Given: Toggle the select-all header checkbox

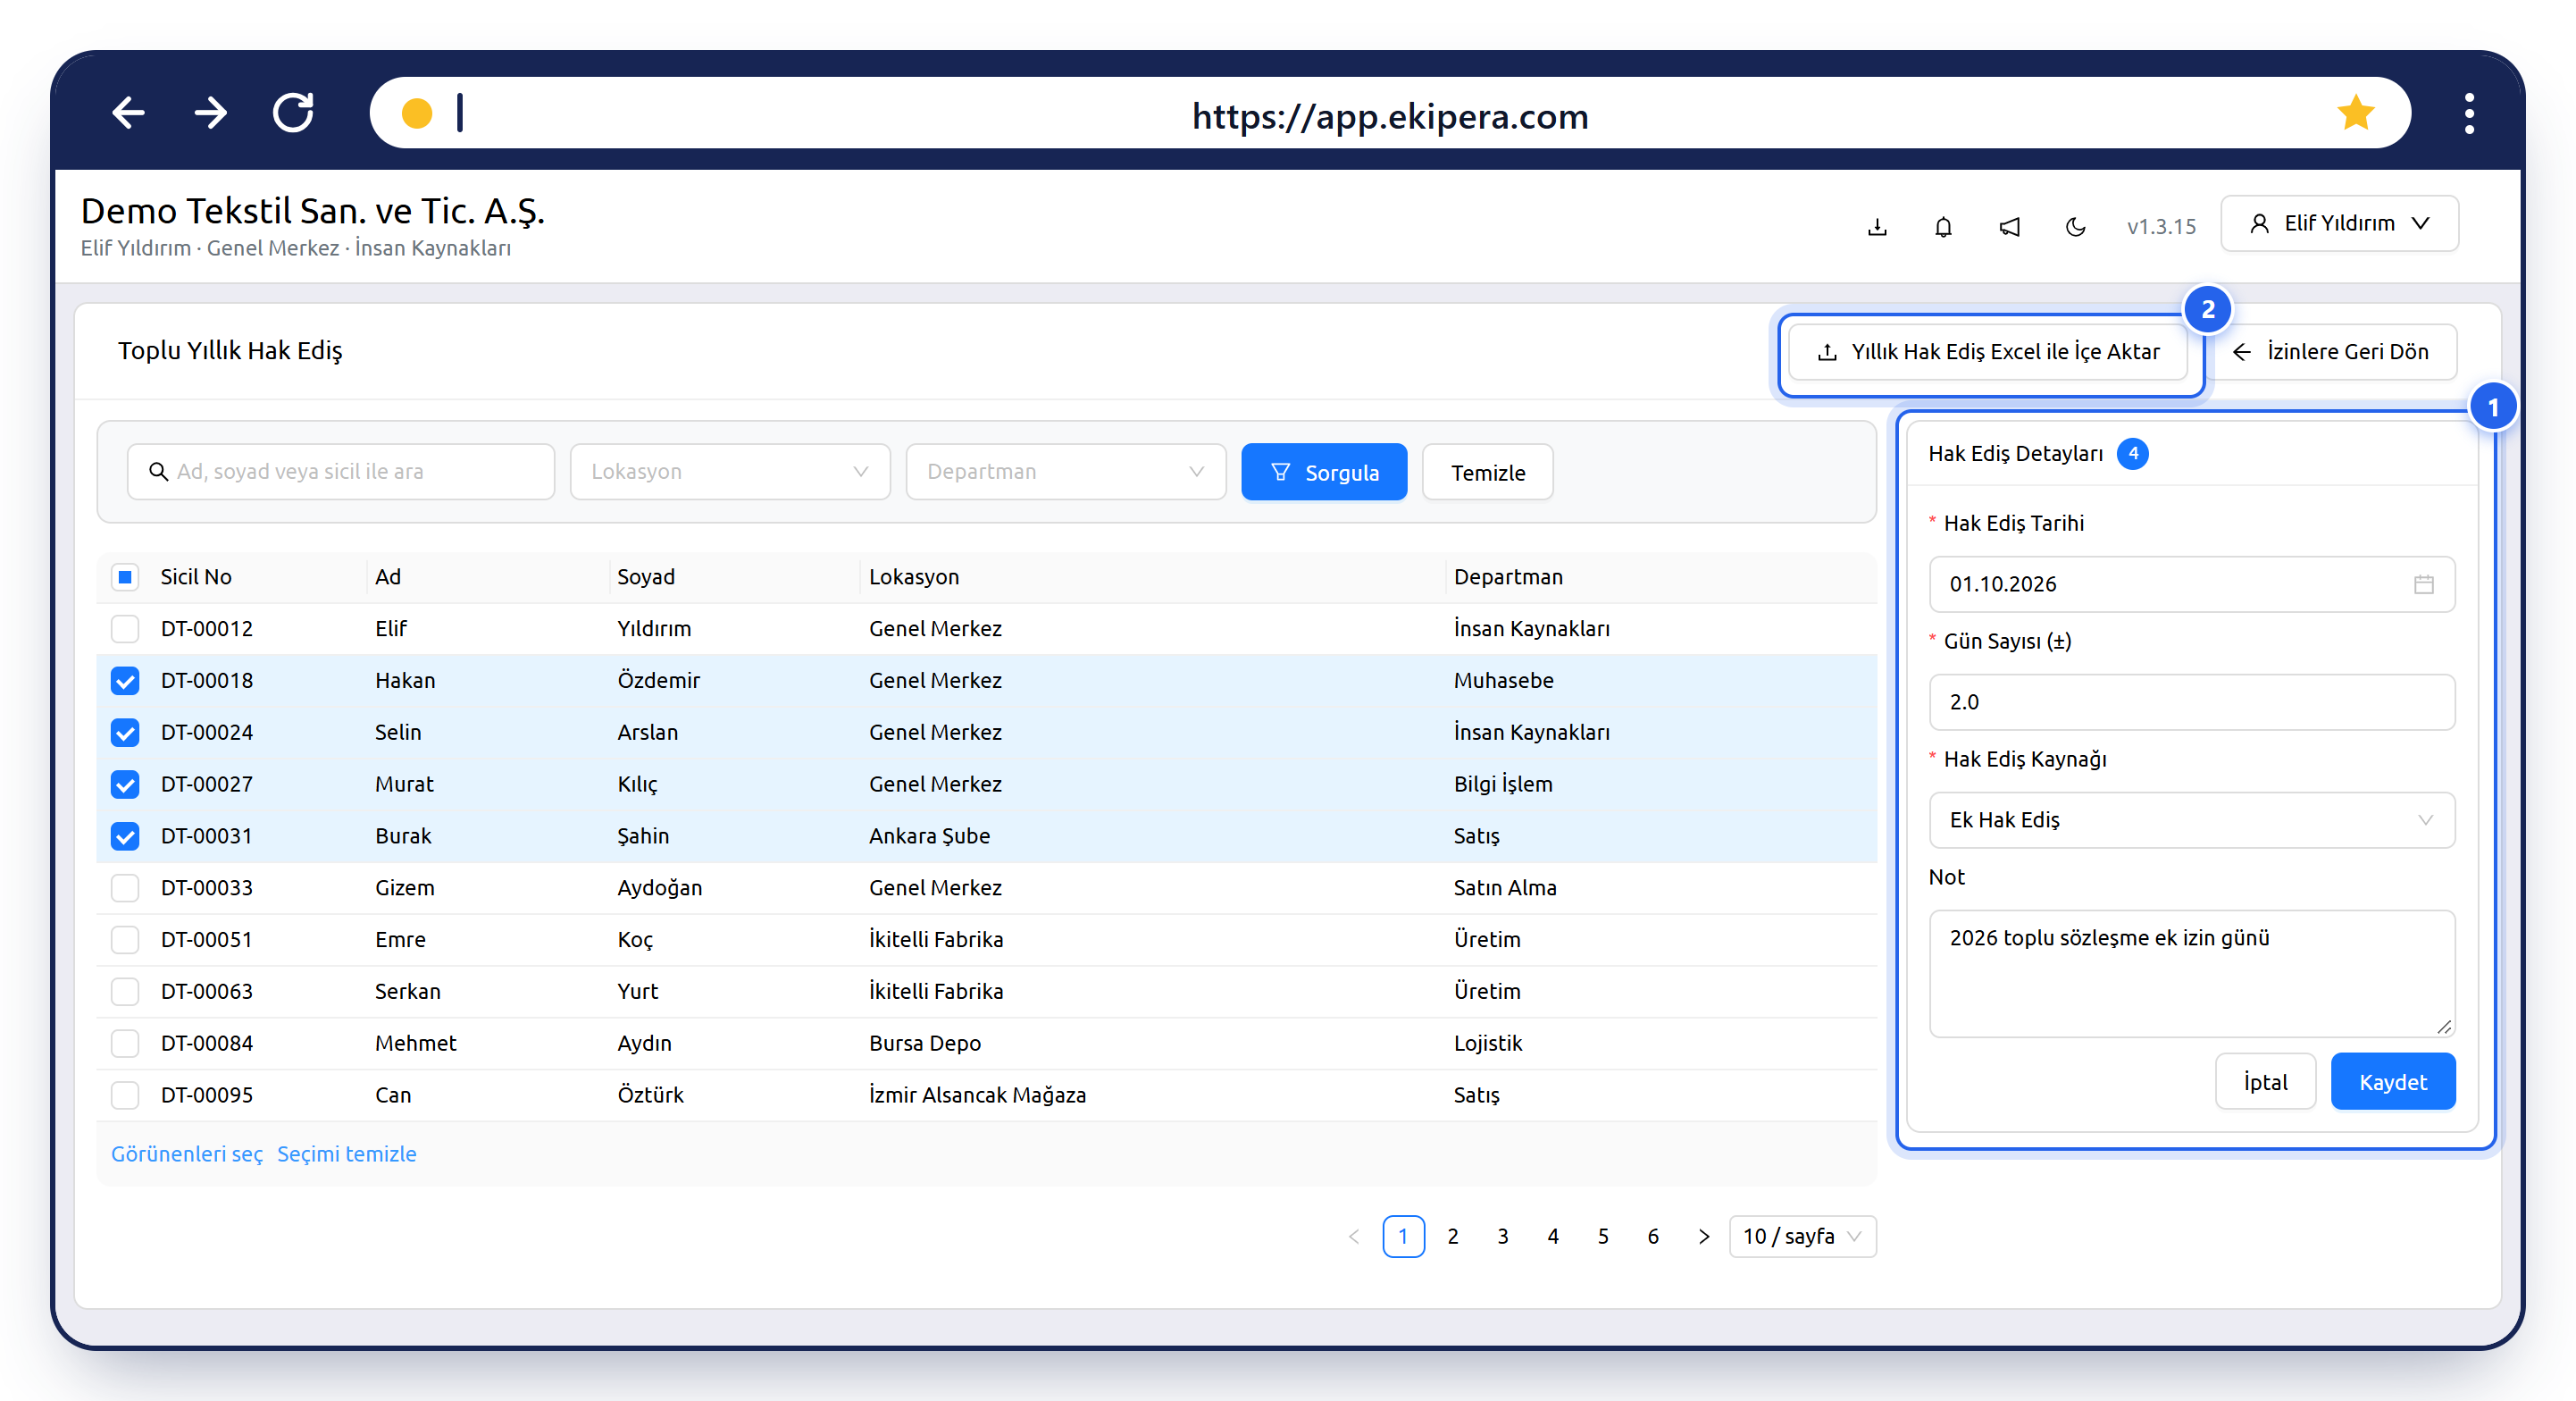Looking at the screenshot, I should point(125,577).
